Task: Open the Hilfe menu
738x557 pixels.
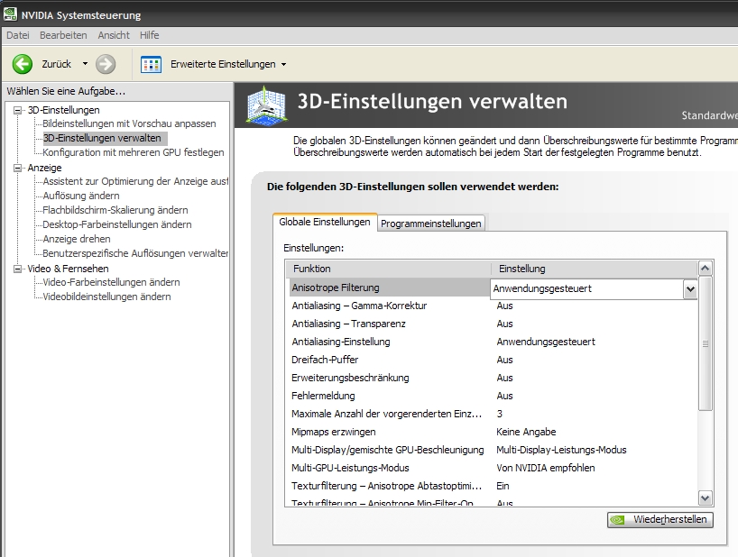Action: coord(149,35)
